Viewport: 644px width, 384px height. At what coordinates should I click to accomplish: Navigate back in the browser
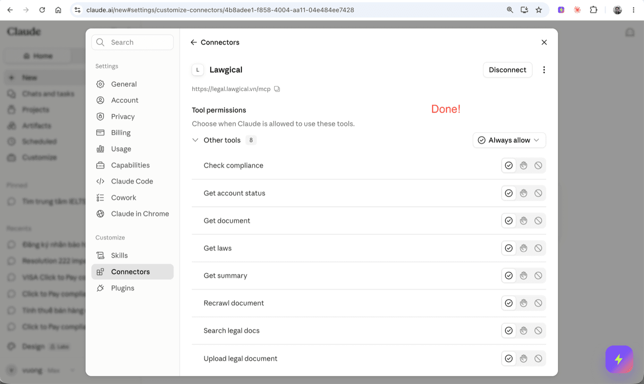10,10
